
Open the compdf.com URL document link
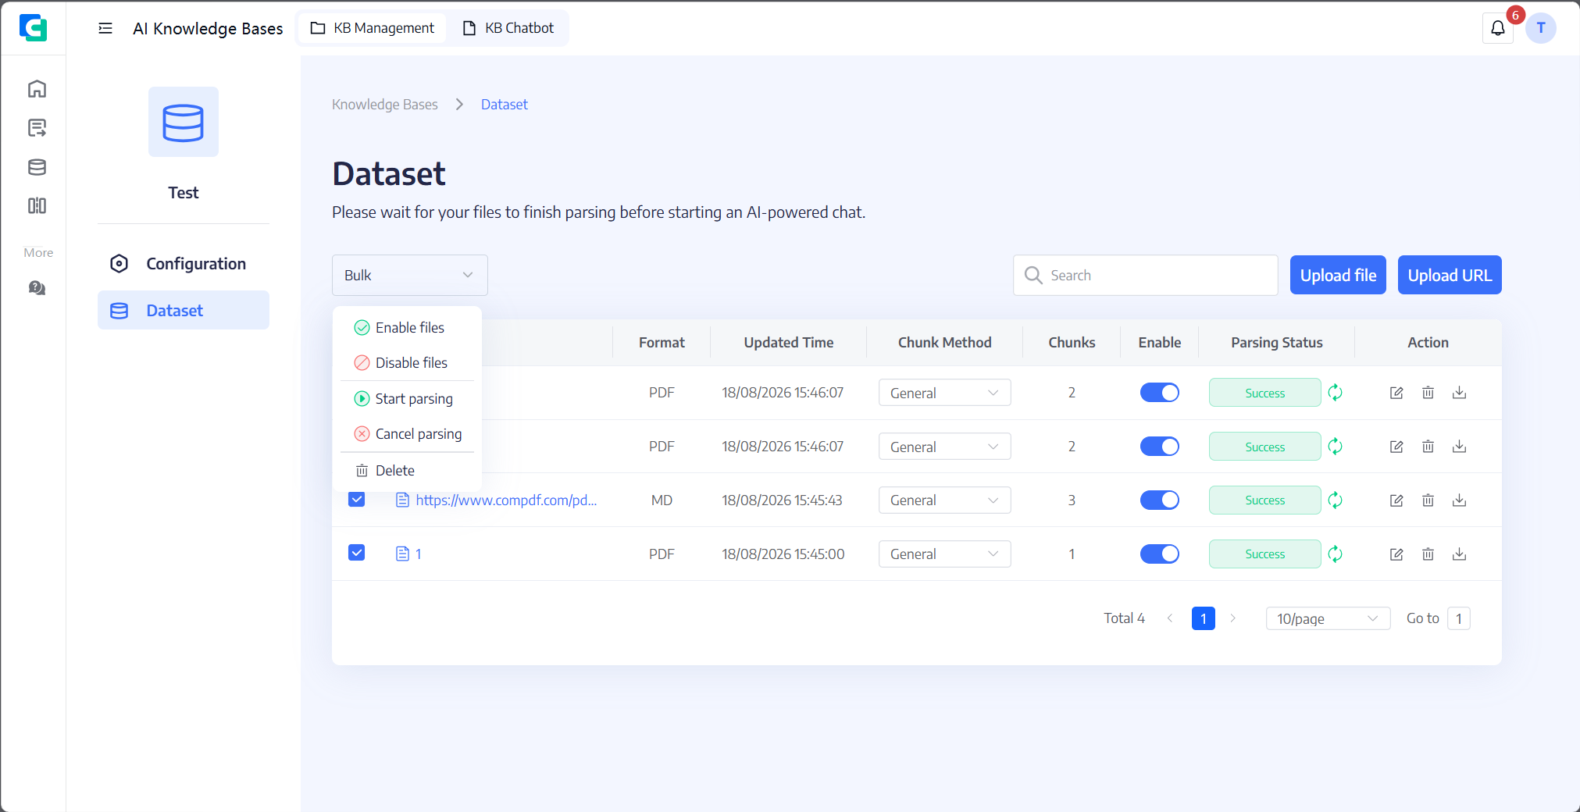tap(506, 500)
